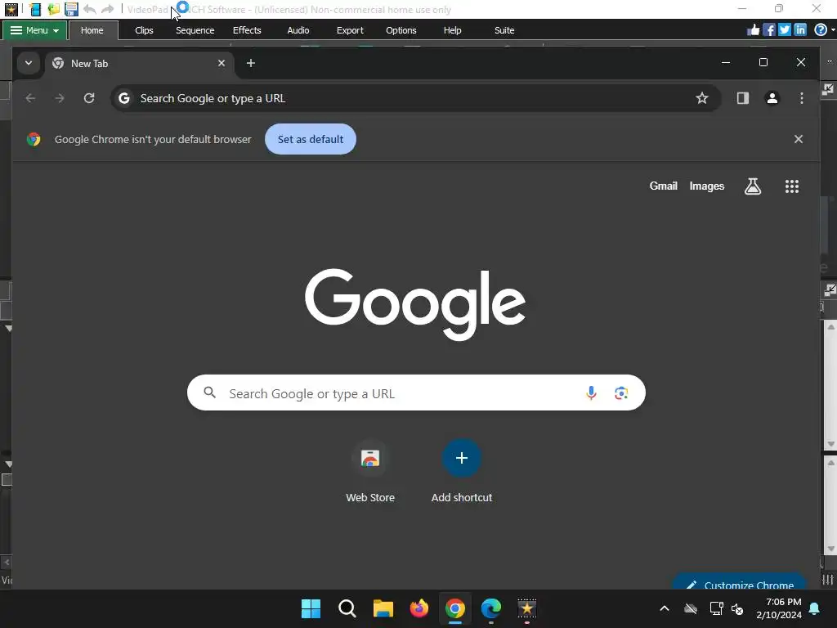Open notifications bell icon
This screenshot has width=837, height=628.
(815, 608)
